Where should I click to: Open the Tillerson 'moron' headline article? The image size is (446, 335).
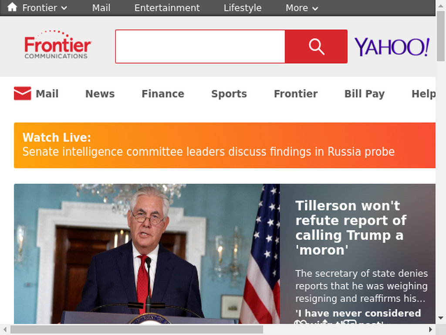click(x=351, y=228)
